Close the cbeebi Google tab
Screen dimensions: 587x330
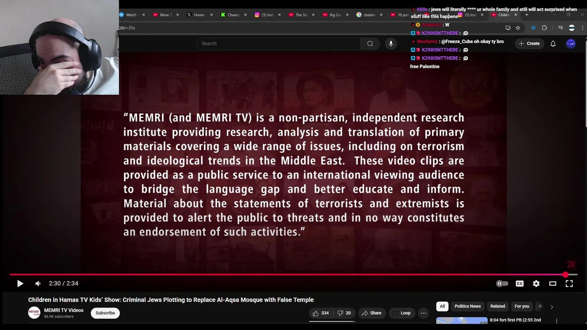(x=381, y=15)
